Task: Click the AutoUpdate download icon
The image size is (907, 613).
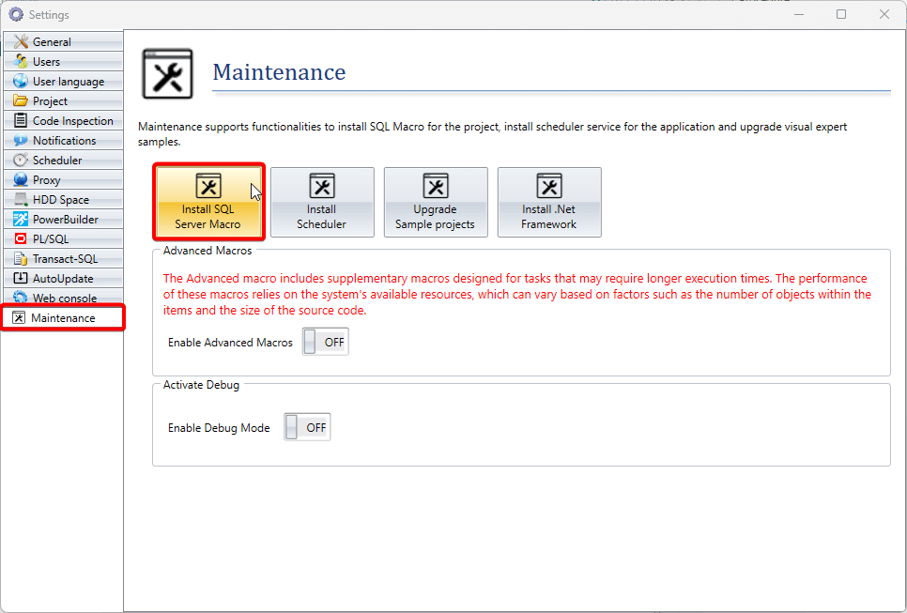Action: (21, 279)
